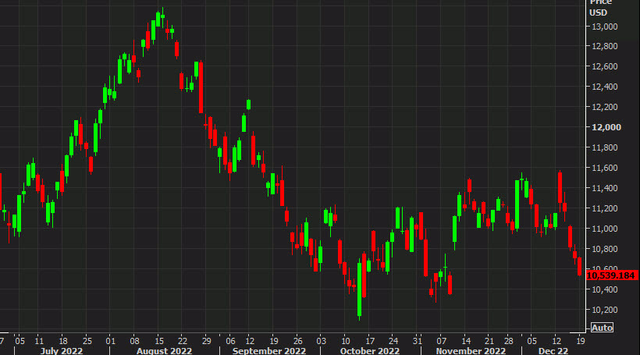Click the green candlestick at the October low
Screen dimensions: 640x355
[x=359, y=289]
